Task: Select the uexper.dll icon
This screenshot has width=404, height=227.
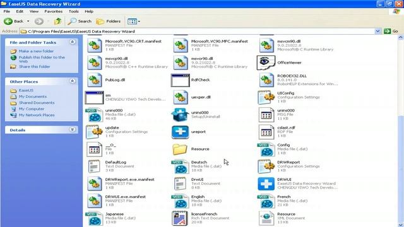Action: point(181,97)
